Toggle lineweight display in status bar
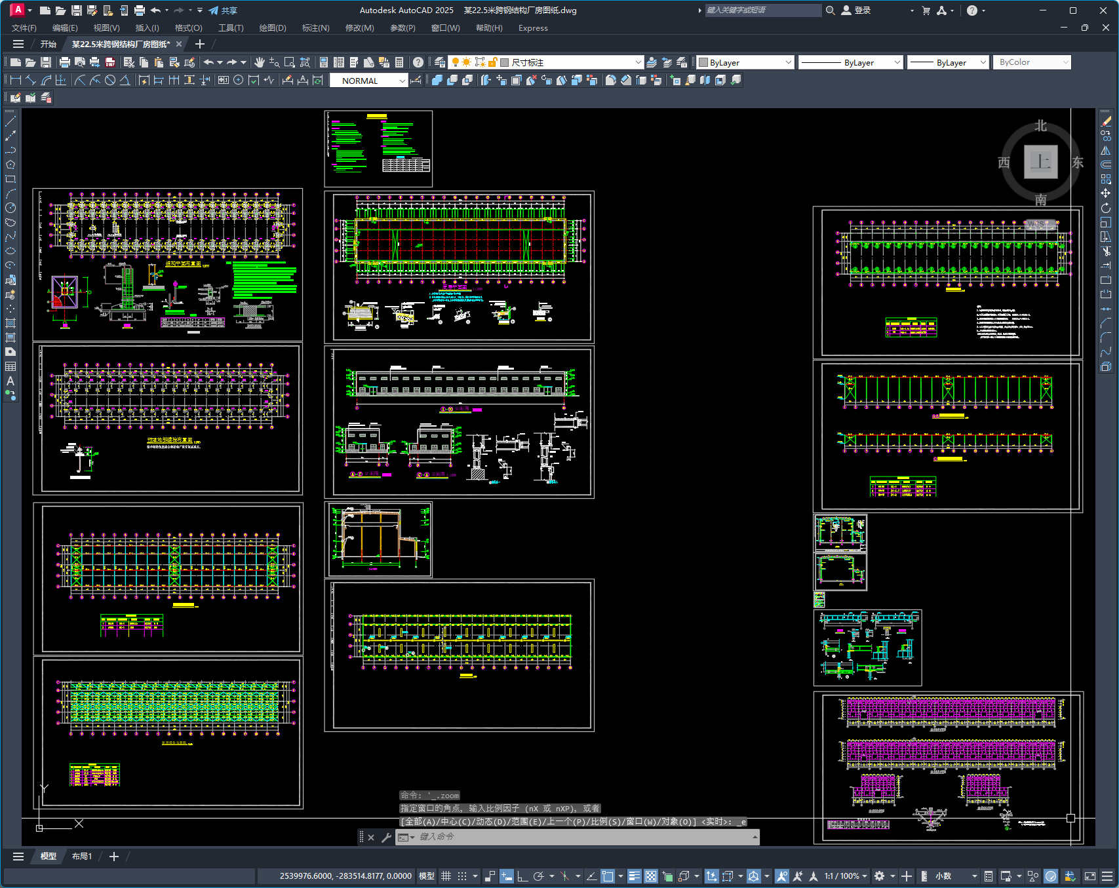Screen dimensions: 1119x888 point(634,876)
